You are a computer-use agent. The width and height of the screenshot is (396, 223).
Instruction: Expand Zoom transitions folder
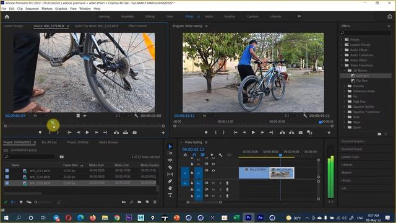pyautogui.click(x=345, y=127)
